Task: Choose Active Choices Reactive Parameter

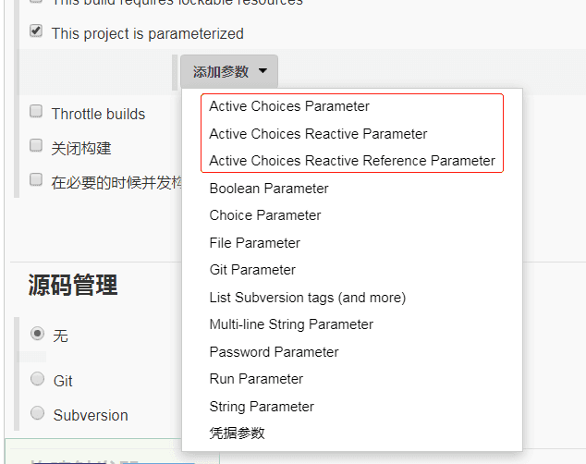Action: pyautogui.click(x=318, y=133)
